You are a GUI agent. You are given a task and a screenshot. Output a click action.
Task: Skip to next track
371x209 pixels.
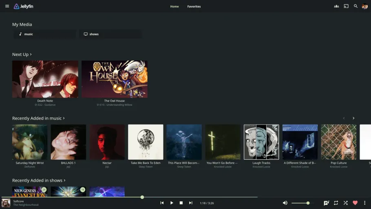coord(190,203)
